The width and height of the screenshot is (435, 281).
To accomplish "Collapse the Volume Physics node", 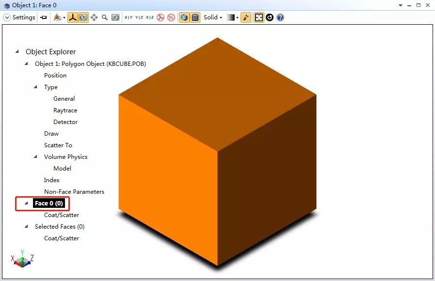I will click(35, 157).
